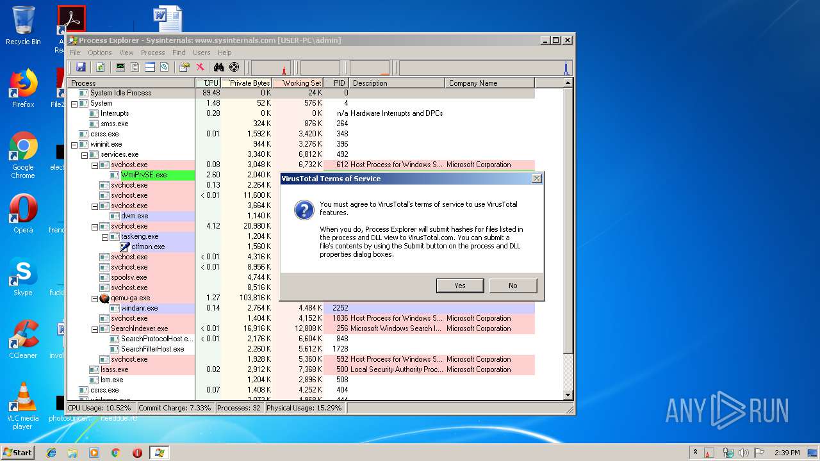Click Windows Explorer folder icon in taskbar
The width and height of the screenshot is (820, 461).
click(x=72, y=453)
